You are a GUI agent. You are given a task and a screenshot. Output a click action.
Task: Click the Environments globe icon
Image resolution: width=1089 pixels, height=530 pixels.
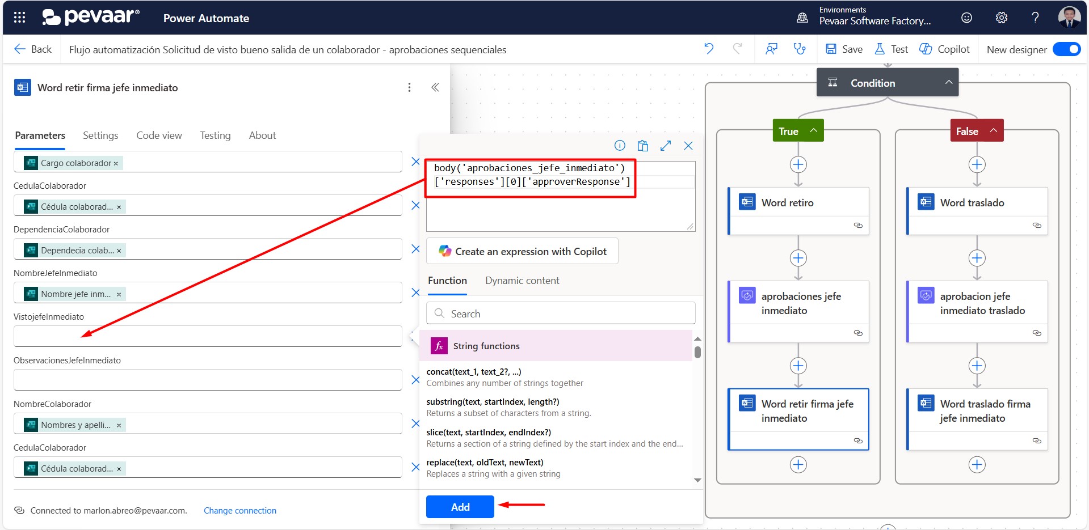802,18
